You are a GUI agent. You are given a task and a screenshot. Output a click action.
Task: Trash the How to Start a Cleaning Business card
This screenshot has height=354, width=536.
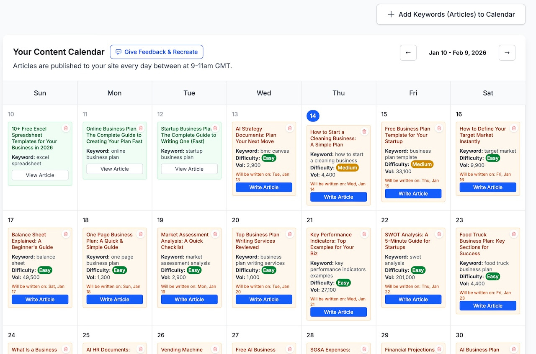364,131
